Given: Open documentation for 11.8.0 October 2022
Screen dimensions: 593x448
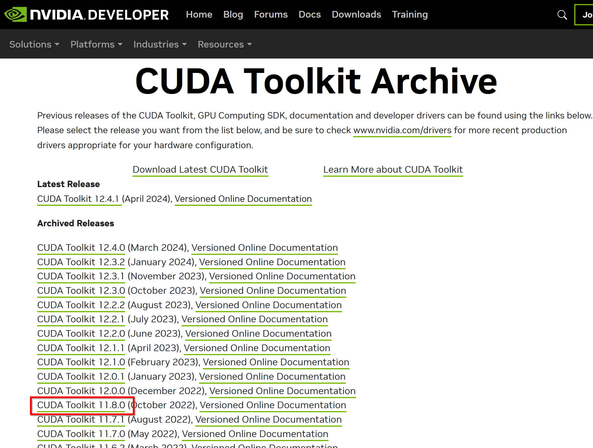Looking at the screenshot, I should tap(273, 405).
